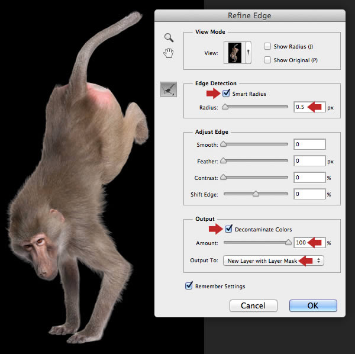Click the OK button
The width and height of the screenshot is (355, 354).
[x=313, y=306]
